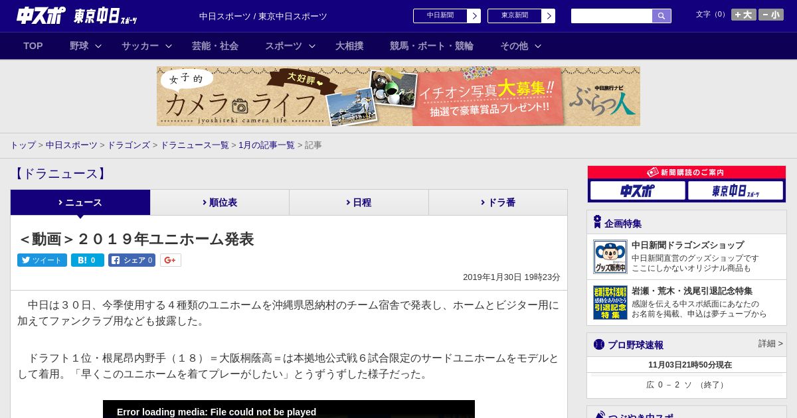Open 大相撲 navigation item
Viewport: 797px width, 418px height.
349,46
